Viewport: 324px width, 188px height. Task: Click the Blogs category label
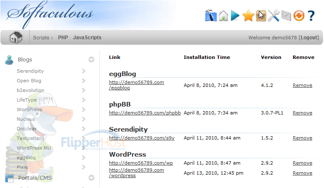[25, 60]
